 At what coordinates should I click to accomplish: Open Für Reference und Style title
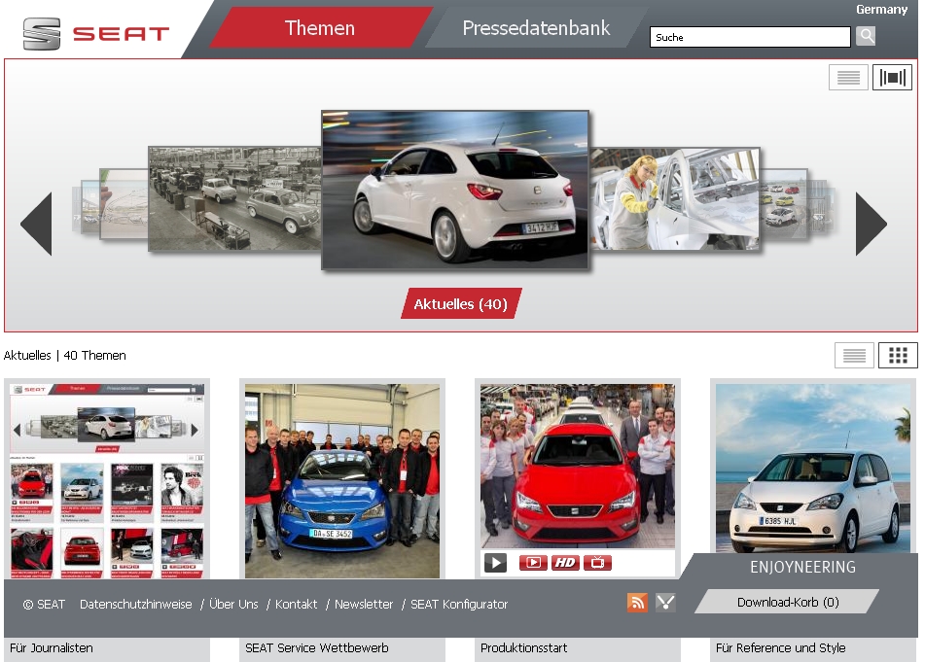point(780,647)
